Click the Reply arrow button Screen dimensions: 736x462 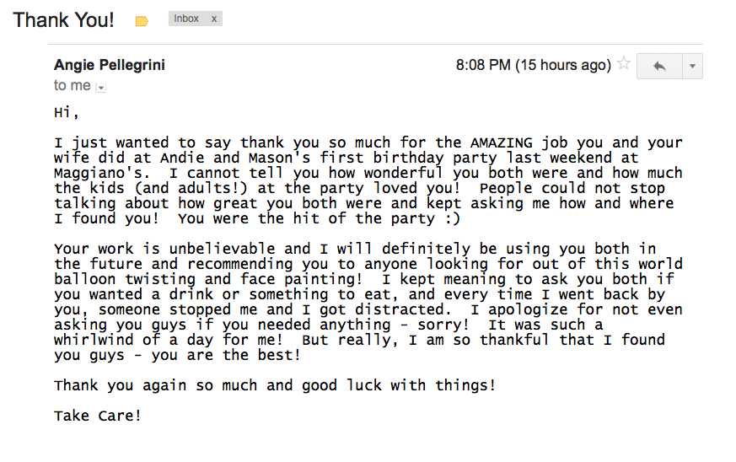[659, 66]
